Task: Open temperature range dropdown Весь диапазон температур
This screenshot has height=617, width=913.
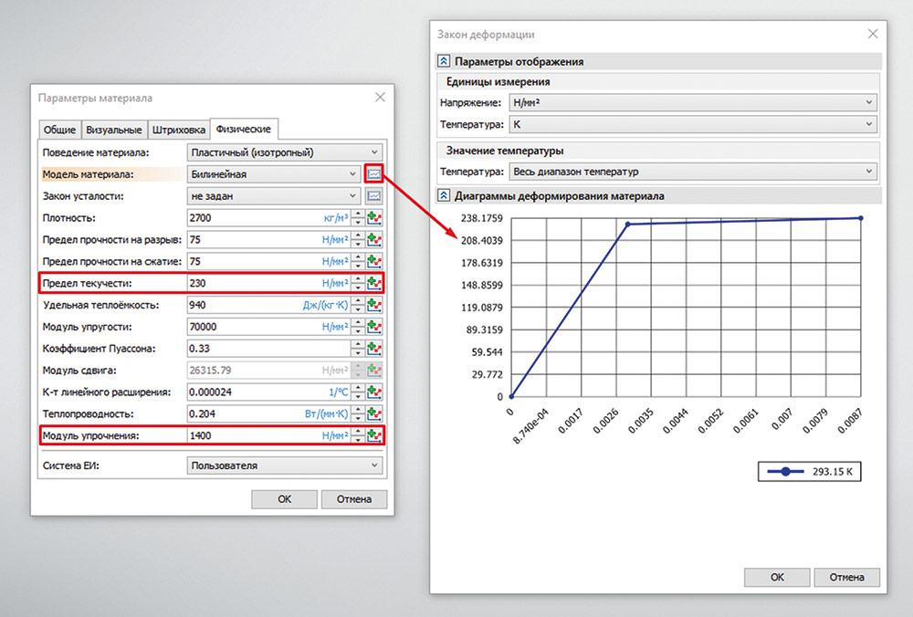Action: [x=693, y=171]
